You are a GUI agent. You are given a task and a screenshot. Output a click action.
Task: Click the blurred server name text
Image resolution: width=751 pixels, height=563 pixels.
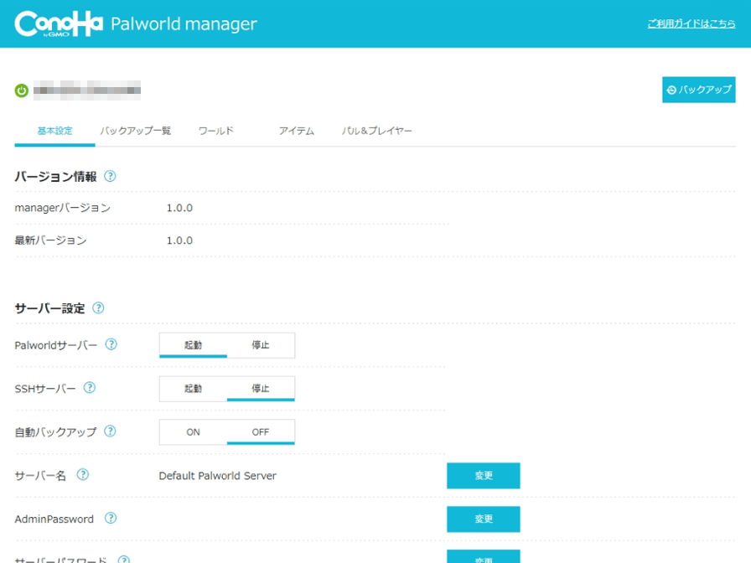pyautogui.click(x=87, y=90)
